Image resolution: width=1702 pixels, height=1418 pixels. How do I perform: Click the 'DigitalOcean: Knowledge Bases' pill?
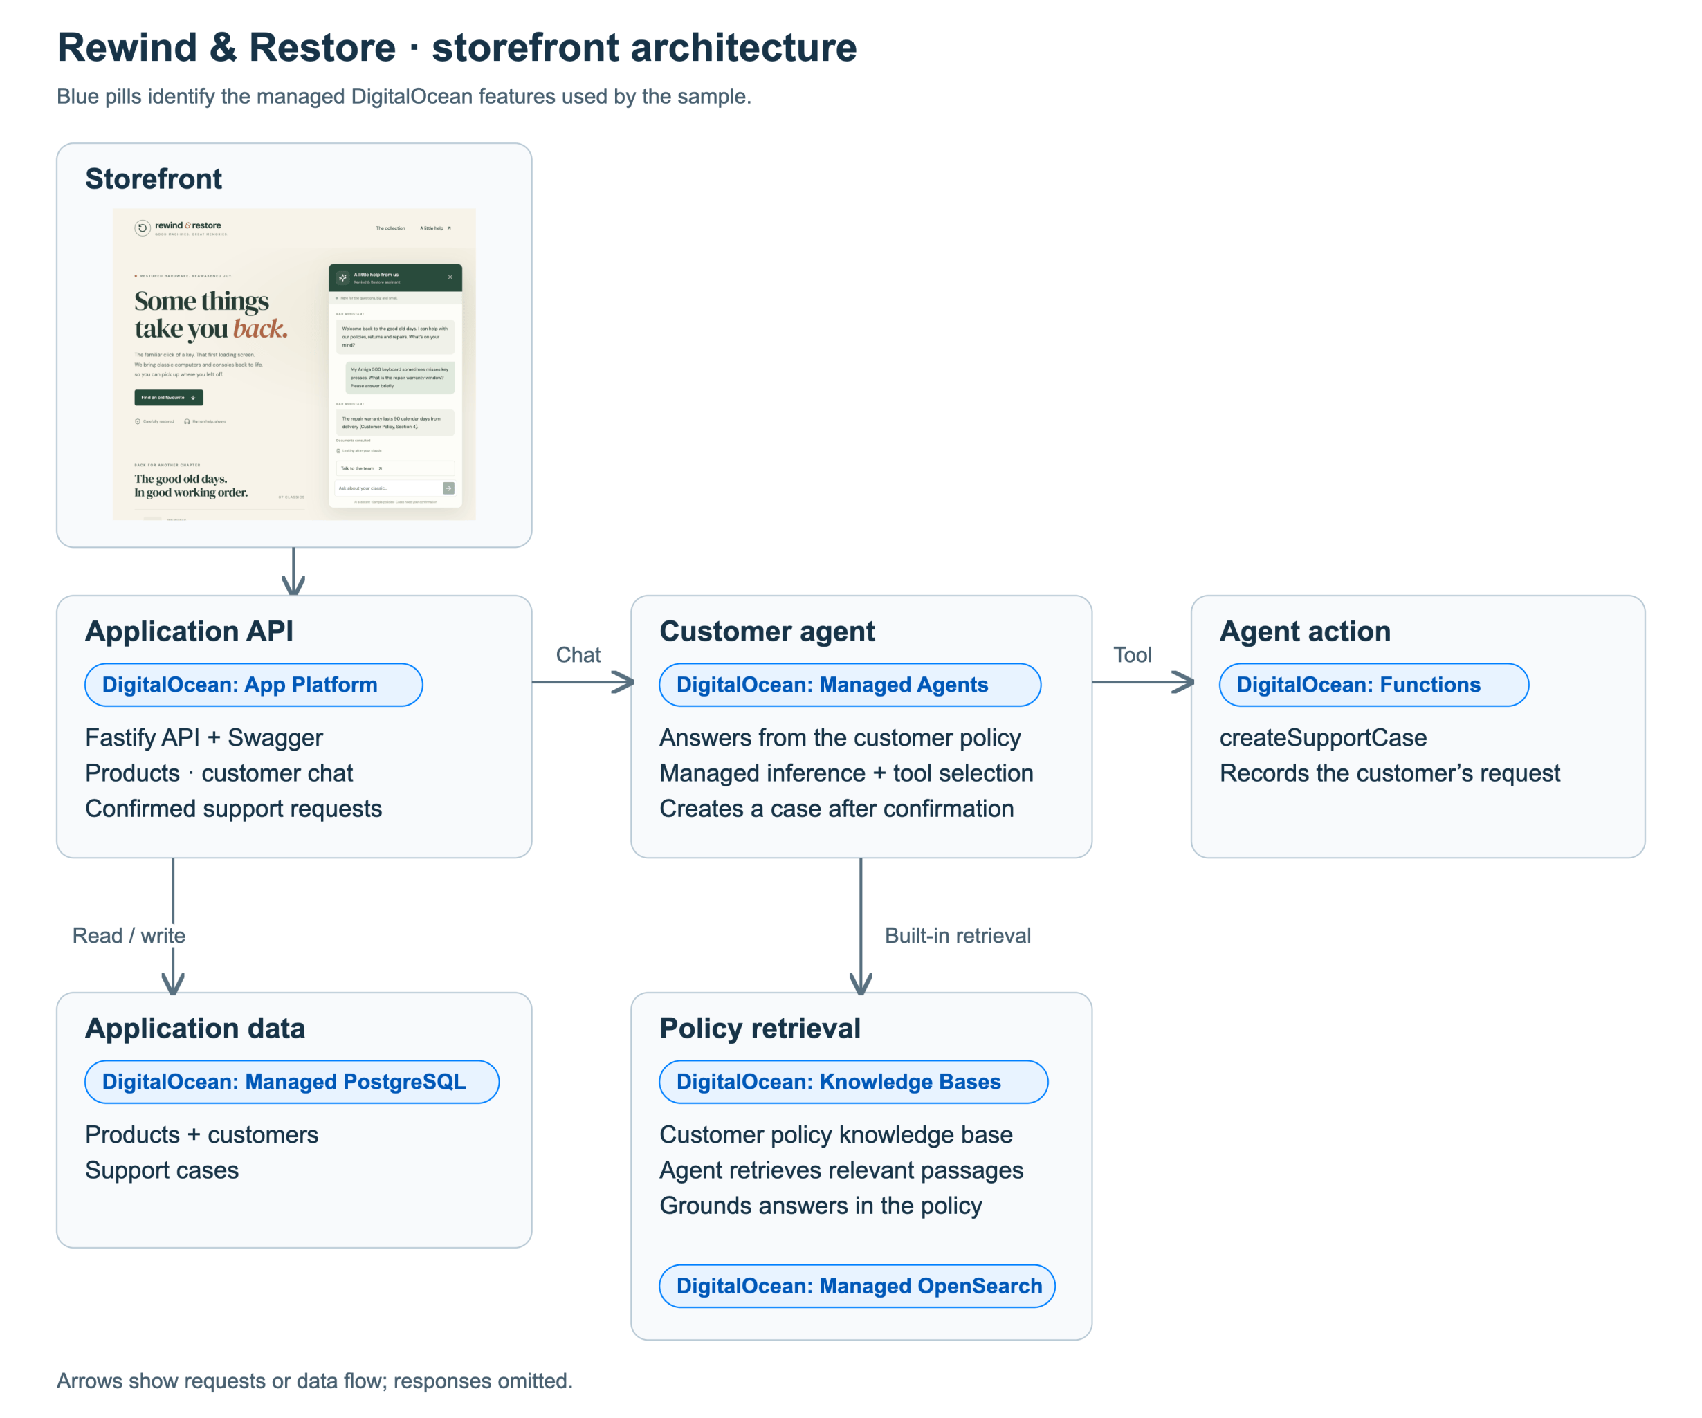pyautogui.click(x=854, y=1082)
